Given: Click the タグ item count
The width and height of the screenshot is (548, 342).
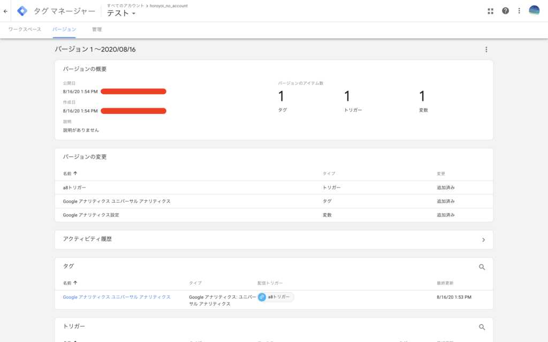Looking at the screenshot, I should (x=283, y=101).
